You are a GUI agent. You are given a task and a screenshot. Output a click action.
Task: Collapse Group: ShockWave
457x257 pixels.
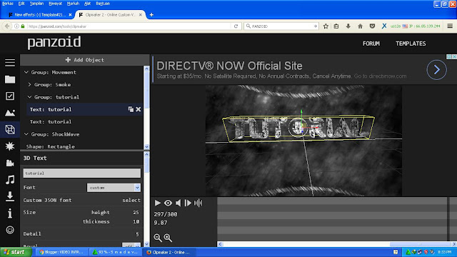coord(26,134)
